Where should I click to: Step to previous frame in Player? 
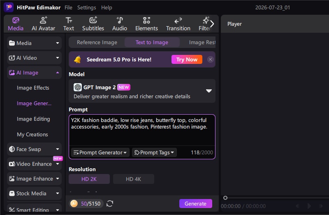click(297, 206)
